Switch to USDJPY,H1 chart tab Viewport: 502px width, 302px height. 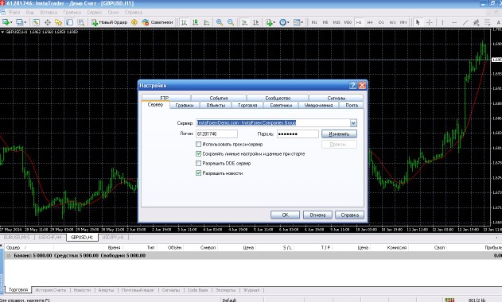113,238
